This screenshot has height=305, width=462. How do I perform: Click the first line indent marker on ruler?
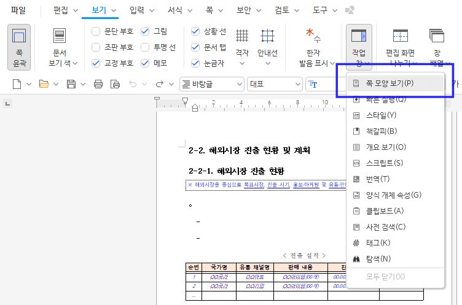185,101
